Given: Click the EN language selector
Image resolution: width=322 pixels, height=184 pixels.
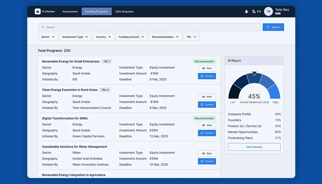Looking at the screenshot, I should click(x=259, y=11).
